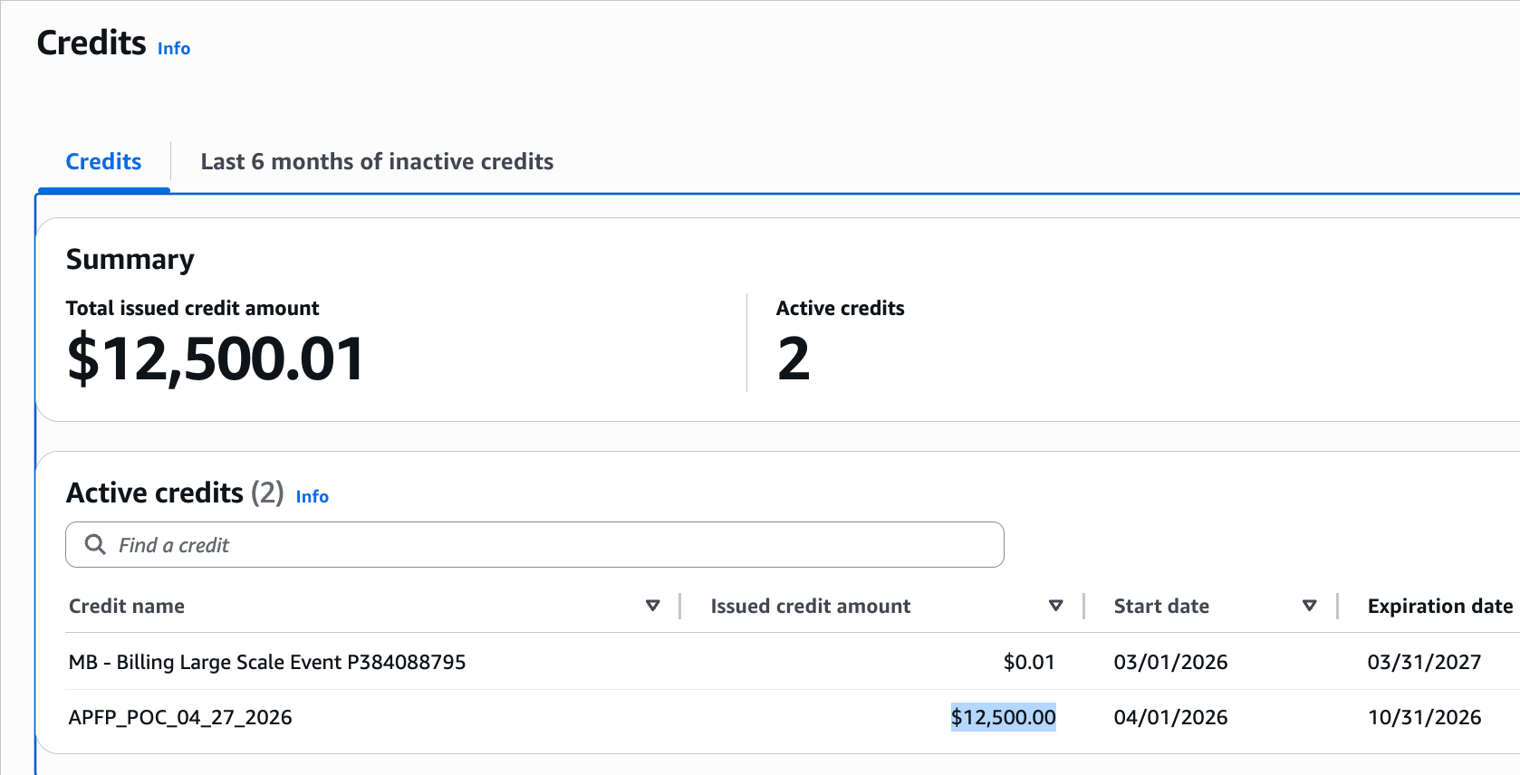The image size is (1520, 775).
Task: Click the Issued credit amount column header
Action: [811, 606]
